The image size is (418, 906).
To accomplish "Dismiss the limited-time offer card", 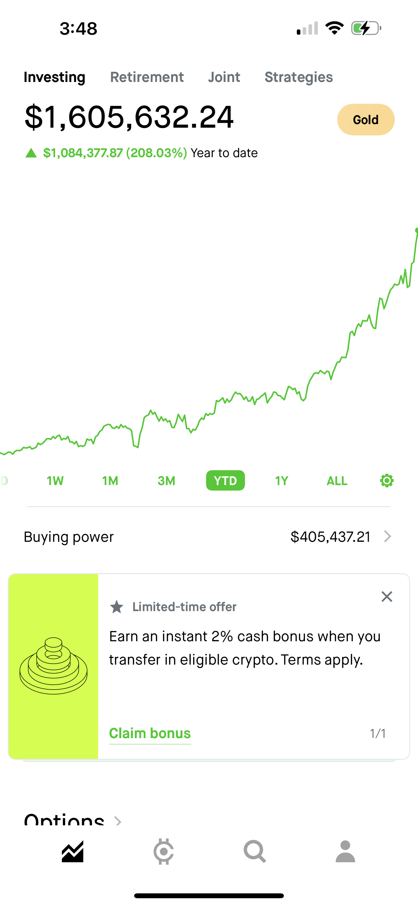I will tap(387, 597).
